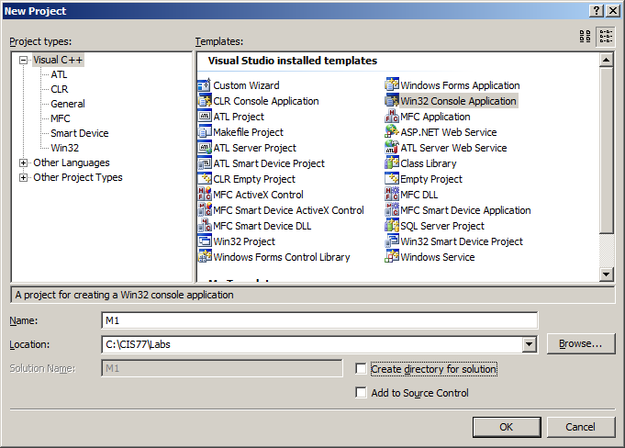Choose MFC Smart Device ActiveX Control icon
Viewport: 625px width, 448px height.
tap(205, 210)
